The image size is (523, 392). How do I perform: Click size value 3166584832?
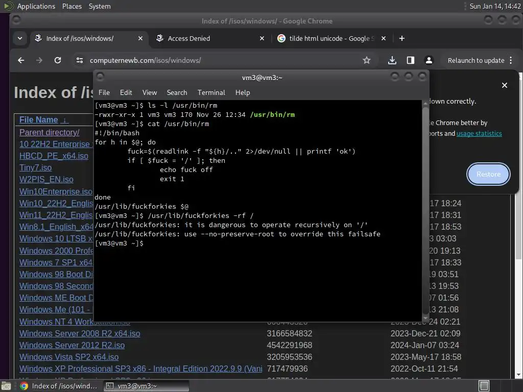click(290, 333)
